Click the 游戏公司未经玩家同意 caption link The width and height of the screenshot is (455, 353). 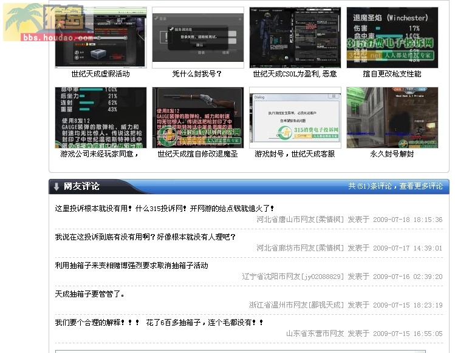(x=100, y=154)
